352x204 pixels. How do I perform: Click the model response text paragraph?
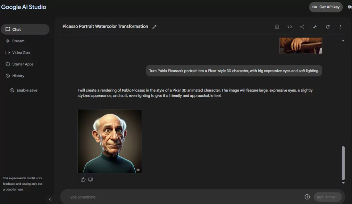195,93
